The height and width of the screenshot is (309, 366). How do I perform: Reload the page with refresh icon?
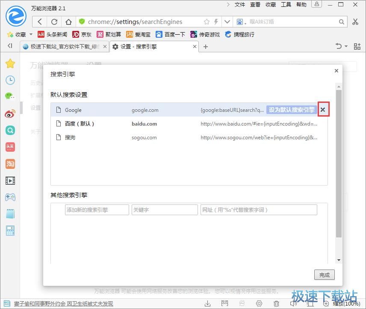pos(54,22)
